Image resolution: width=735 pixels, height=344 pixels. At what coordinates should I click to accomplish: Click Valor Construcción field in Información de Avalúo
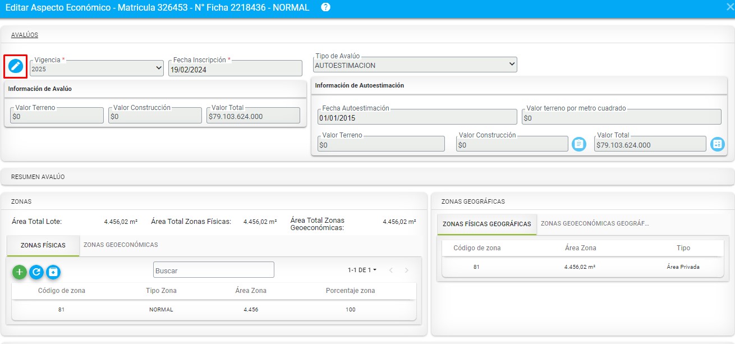click(155, 116)
